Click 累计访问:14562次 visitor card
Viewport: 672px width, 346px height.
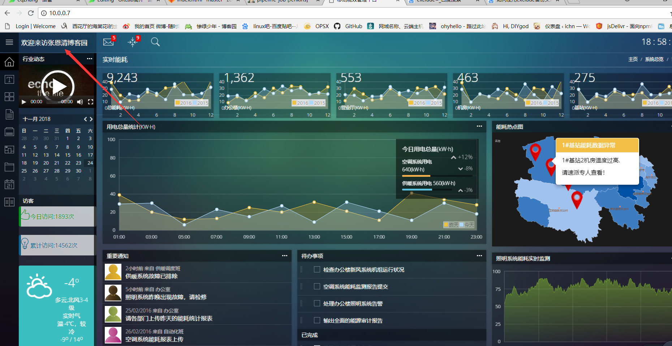57,245
